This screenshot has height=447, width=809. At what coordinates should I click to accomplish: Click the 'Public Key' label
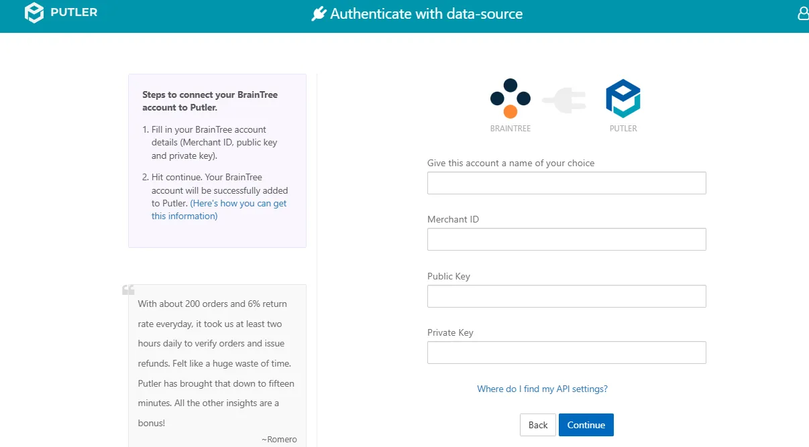[x=449, y=276]
